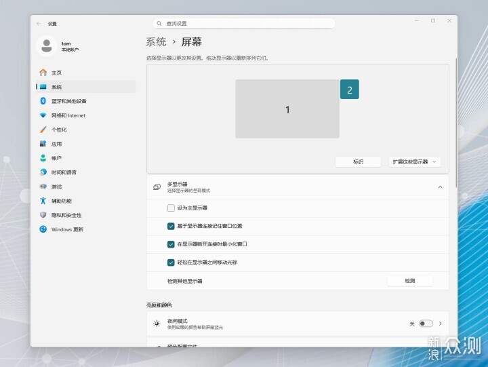Viewport: 488px width, 367px height.
Task: Click the search magnifier icon
Action: click(159, 23)
